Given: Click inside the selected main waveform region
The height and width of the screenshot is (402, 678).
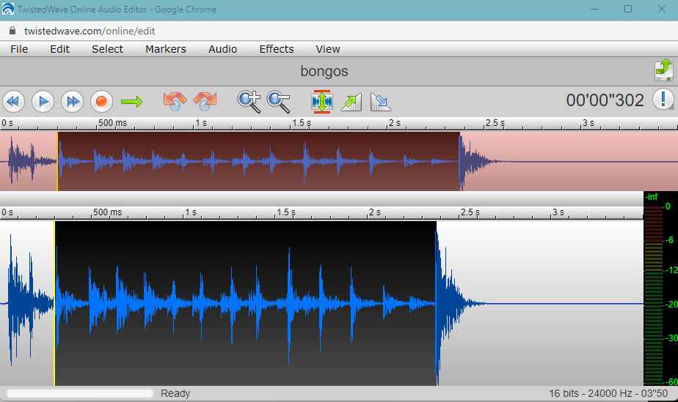Looking at the screenshot, I should coord(246,303).
